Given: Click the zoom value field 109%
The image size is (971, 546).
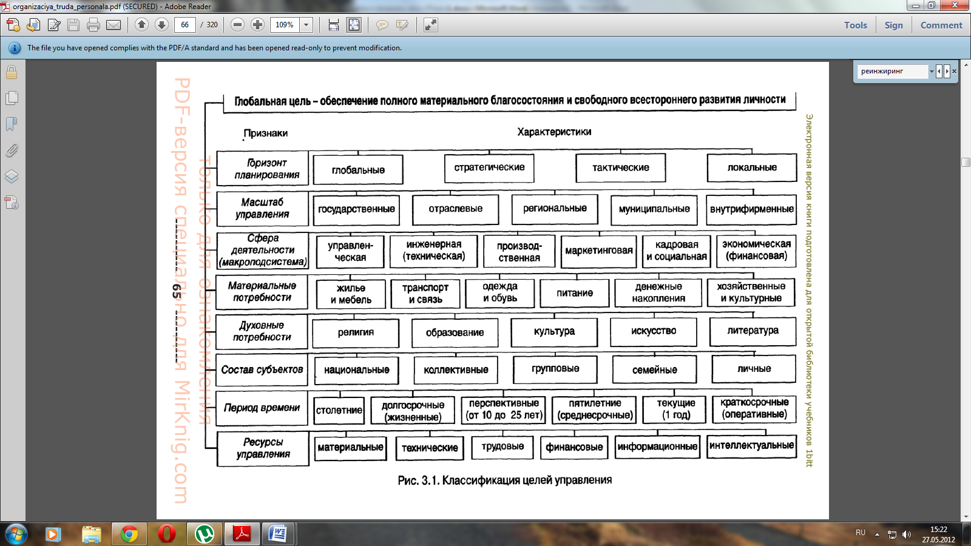Looking at the screenshot, I should (x=285, y=25).
